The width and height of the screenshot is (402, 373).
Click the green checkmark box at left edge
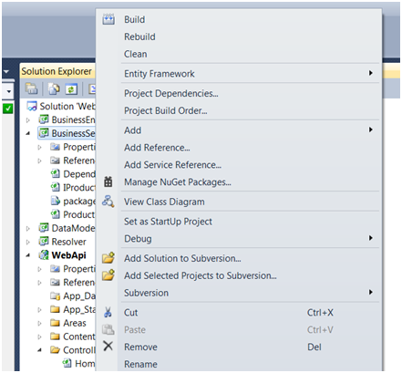[x=7, y=109]
